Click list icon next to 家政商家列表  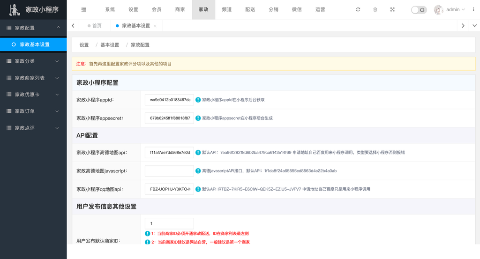click(9, 78)
